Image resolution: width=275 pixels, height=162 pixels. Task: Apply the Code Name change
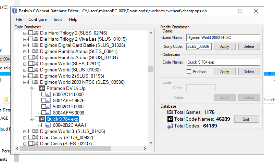coord(225,72)
